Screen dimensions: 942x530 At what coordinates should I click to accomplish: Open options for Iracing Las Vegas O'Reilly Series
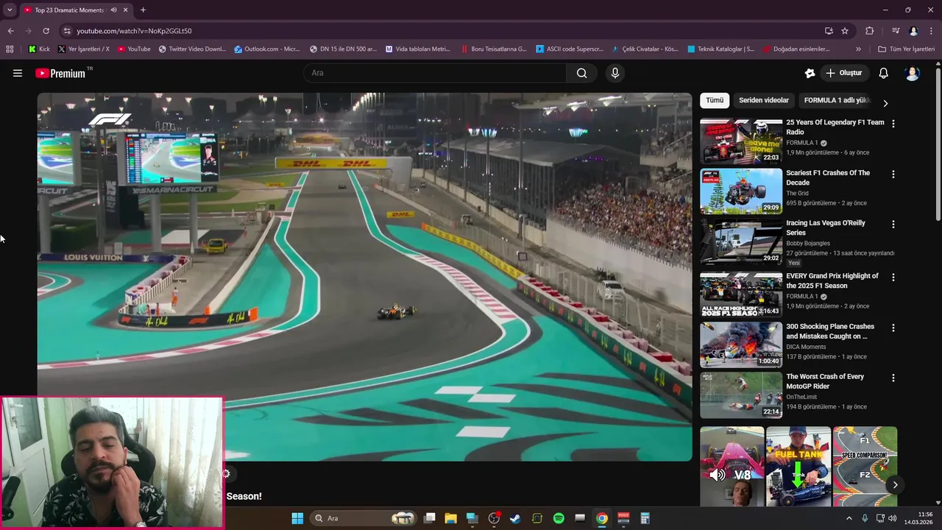(893, 225)
